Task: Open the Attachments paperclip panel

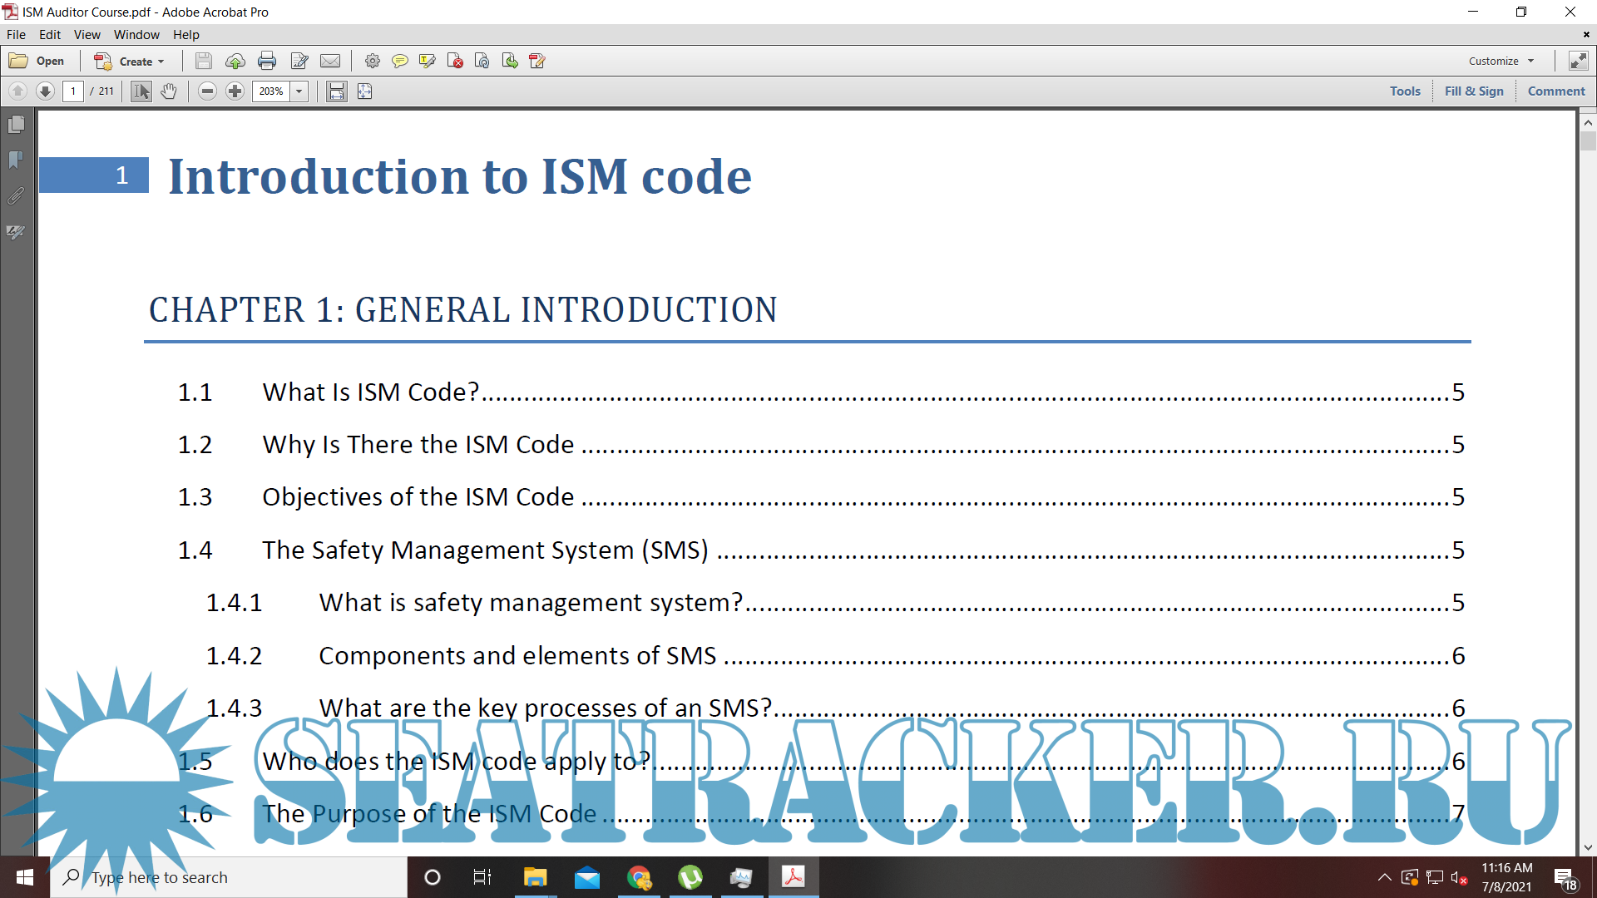Action: [16, 196]
